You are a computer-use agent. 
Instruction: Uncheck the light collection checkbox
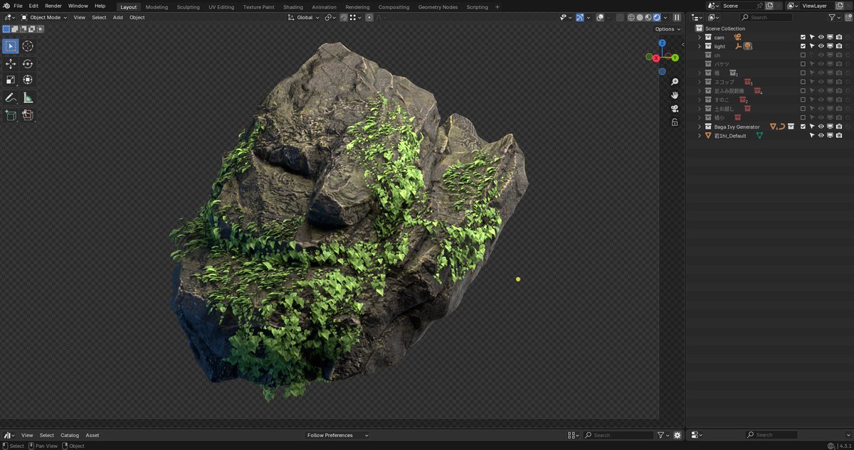[x=803, y=46]
